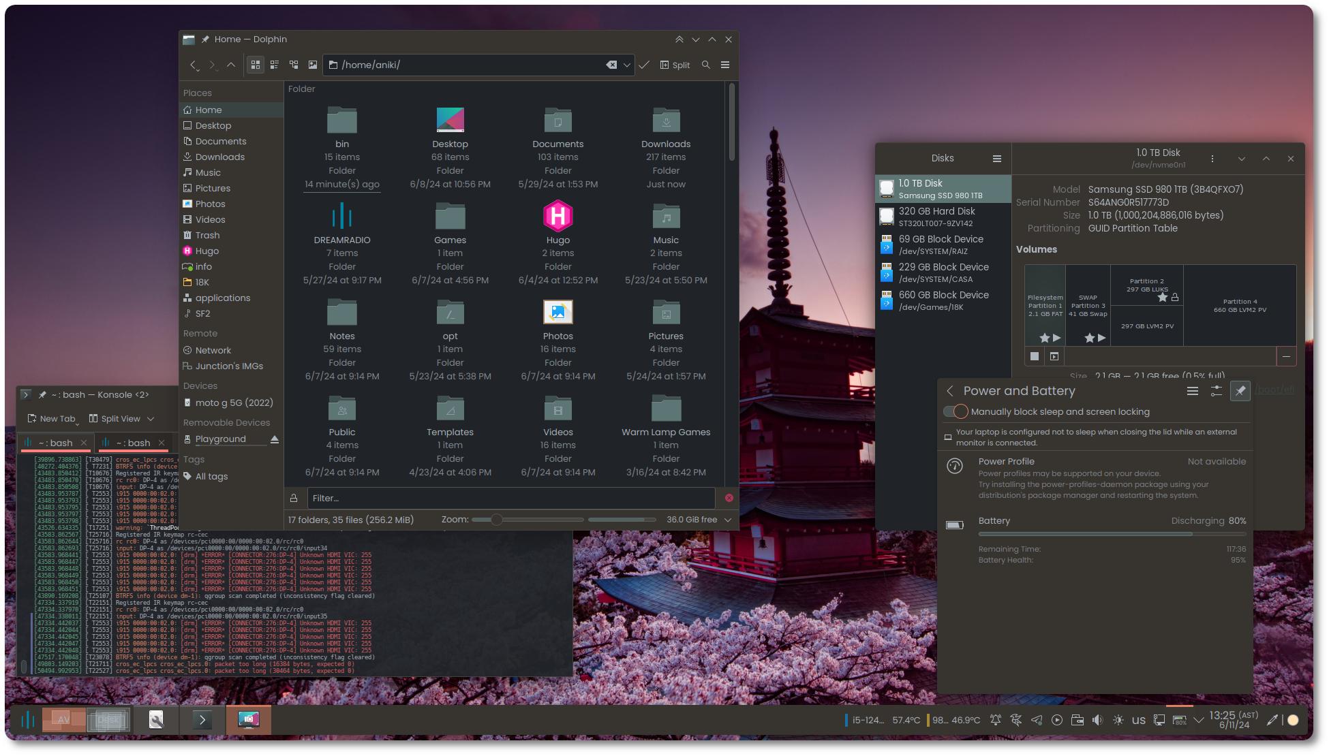Select 660 GB Block Device /dev/Games/18K
The image size is (1329, 756).
pyautogui.click(x=943, y=300)
